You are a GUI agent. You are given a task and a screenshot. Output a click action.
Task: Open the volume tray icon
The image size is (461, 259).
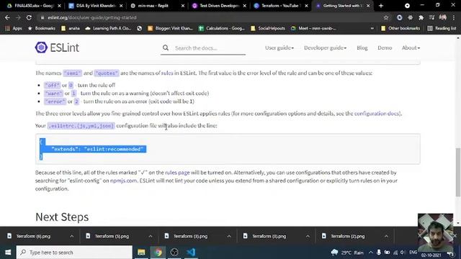(x=403, y=253)
